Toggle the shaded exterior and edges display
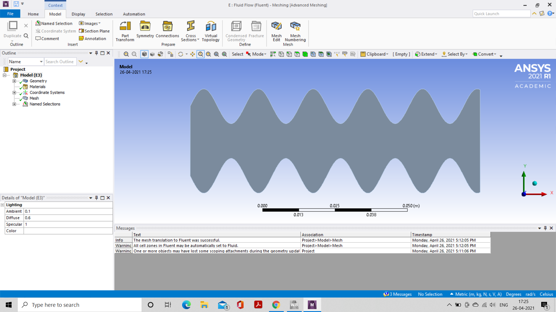The image size is (556, 312). [x=144, y=54]
